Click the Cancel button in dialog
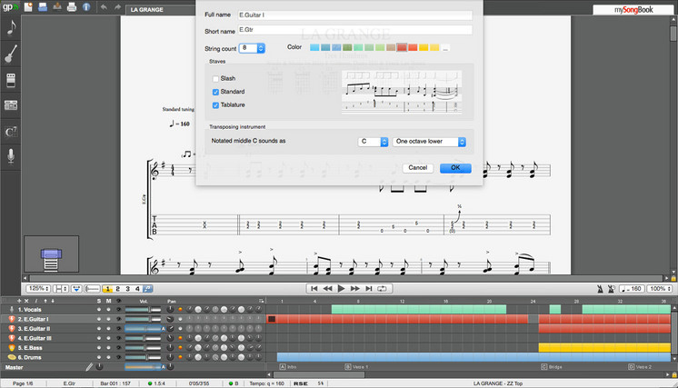678x388 pixels. [x=417, y=168]
